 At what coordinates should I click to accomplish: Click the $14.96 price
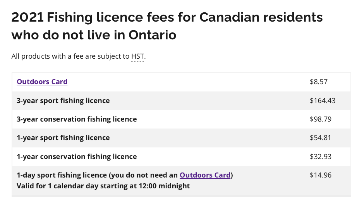tap(320, 175)
